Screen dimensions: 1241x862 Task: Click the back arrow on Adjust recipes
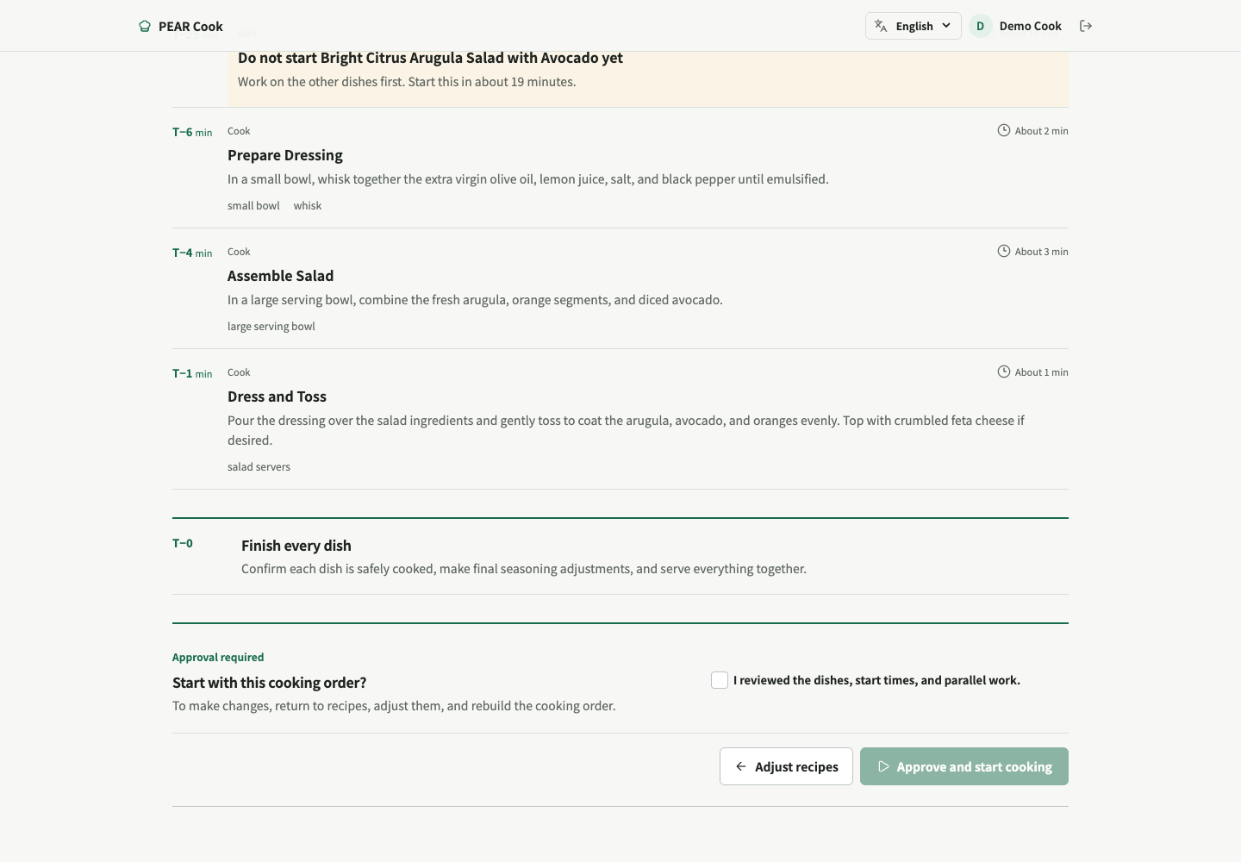pos(741,766)
